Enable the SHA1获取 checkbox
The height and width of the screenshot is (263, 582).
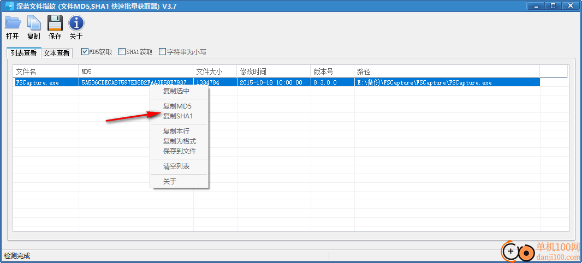[x=122, y=52]
